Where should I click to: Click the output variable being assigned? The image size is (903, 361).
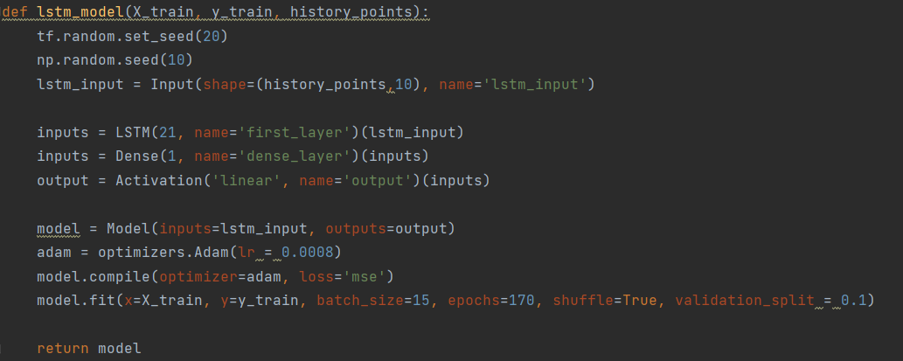tap(63, 181)
